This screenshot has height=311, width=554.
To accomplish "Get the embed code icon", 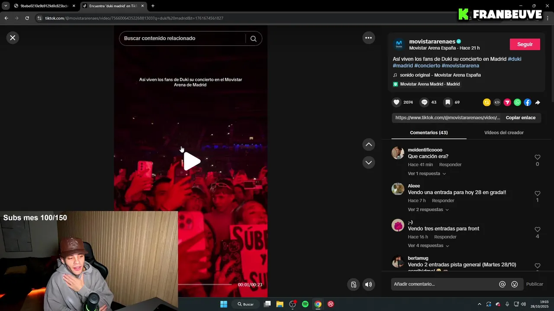I will click(x=497, y=102).
